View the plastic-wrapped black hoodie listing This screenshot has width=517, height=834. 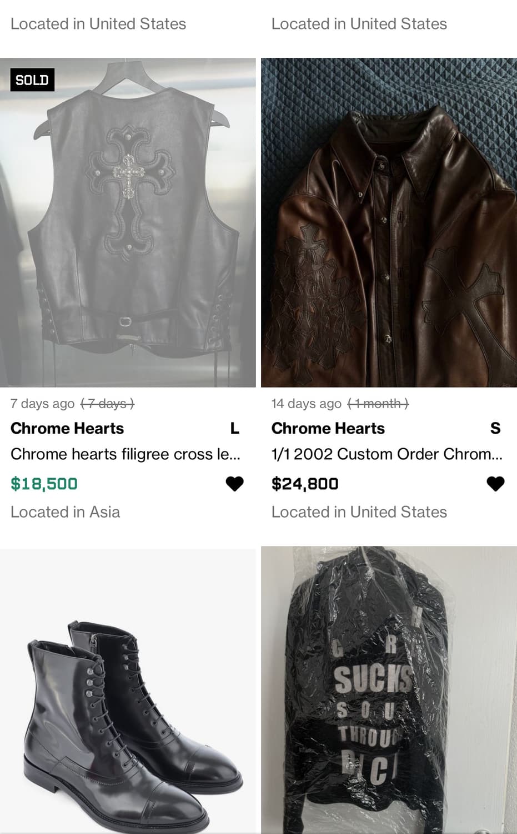389,689
